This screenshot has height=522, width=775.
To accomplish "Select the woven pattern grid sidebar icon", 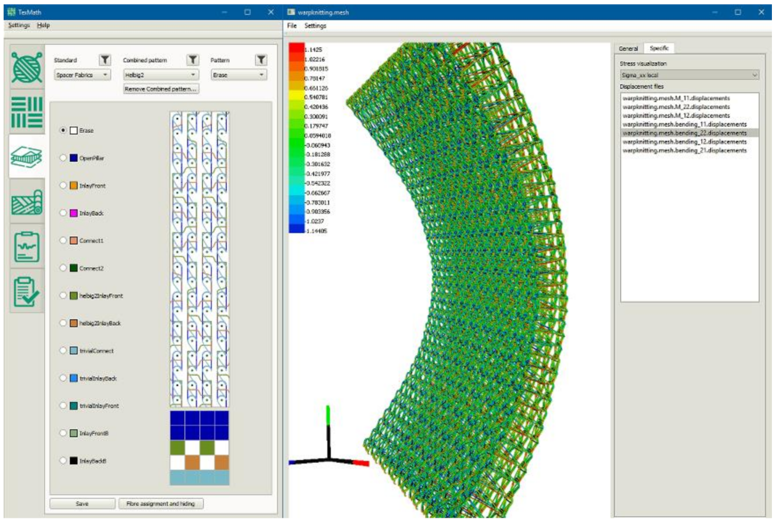I will click(x=27, y=112).
